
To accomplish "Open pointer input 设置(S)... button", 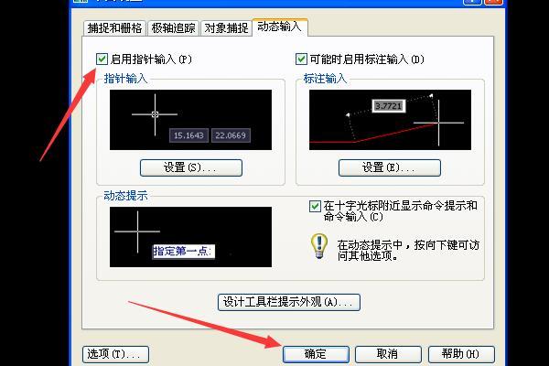I will pyautogui.click(x=191, y=167).
